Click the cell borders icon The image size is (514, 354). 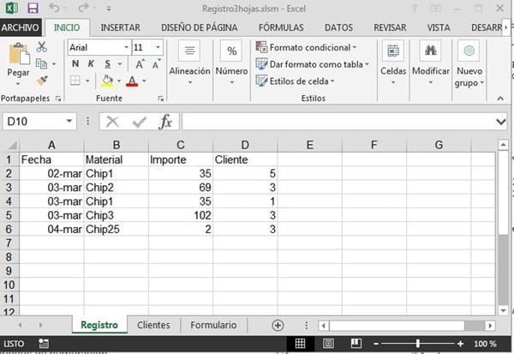click(75, 81)
